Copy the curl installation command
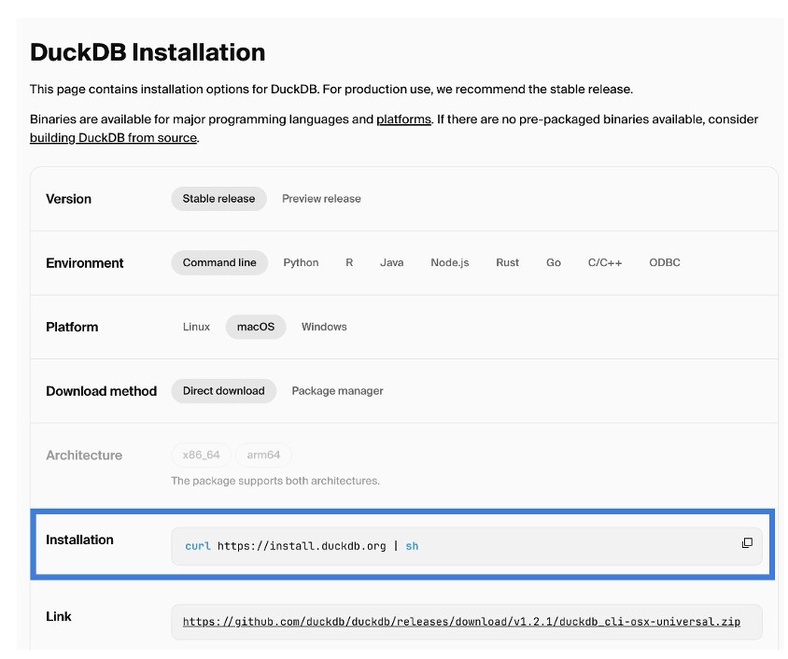788x659 pixels. [x=747, y=542]
